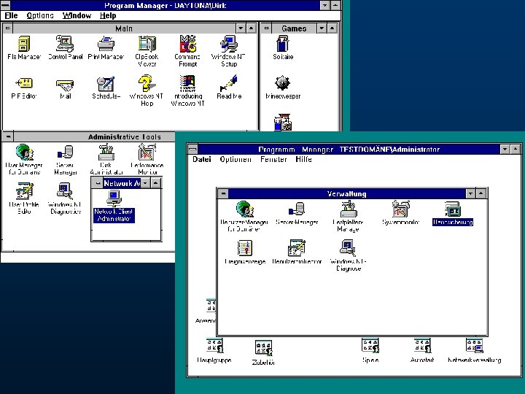Open control menu box of Games group
The image size is (525, 394).
point(266,28)
